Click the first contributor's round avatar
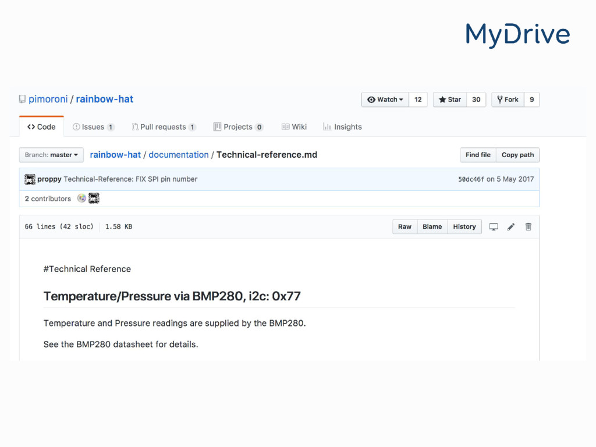This screenshot has width=596, height=447. pyautogui.click(x=81, y=198)
